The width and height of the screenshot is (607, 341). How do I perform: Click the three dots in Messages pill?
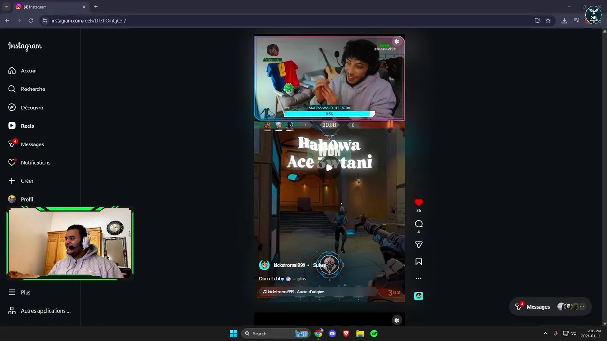(x=582, y=307)
